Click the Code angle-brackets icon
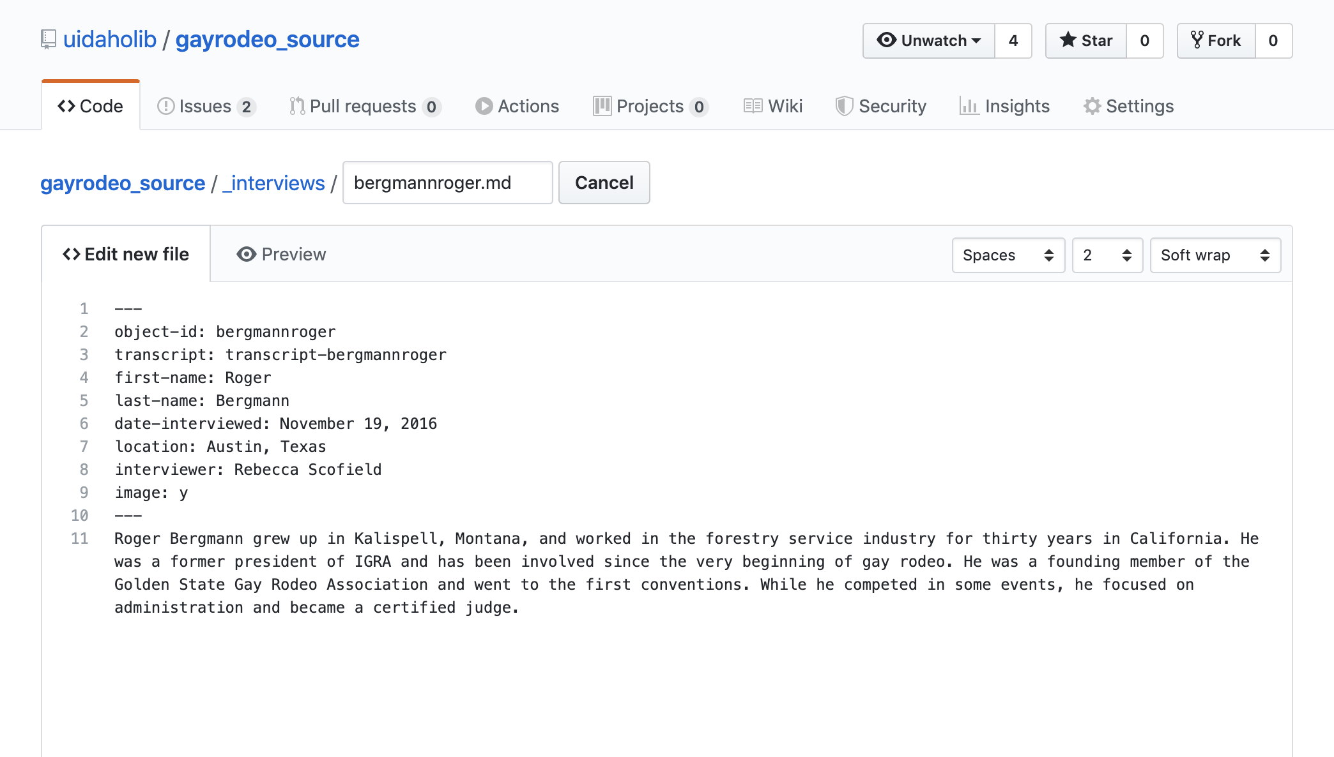This screenshot has height=757, width=1334. point(67,106)
